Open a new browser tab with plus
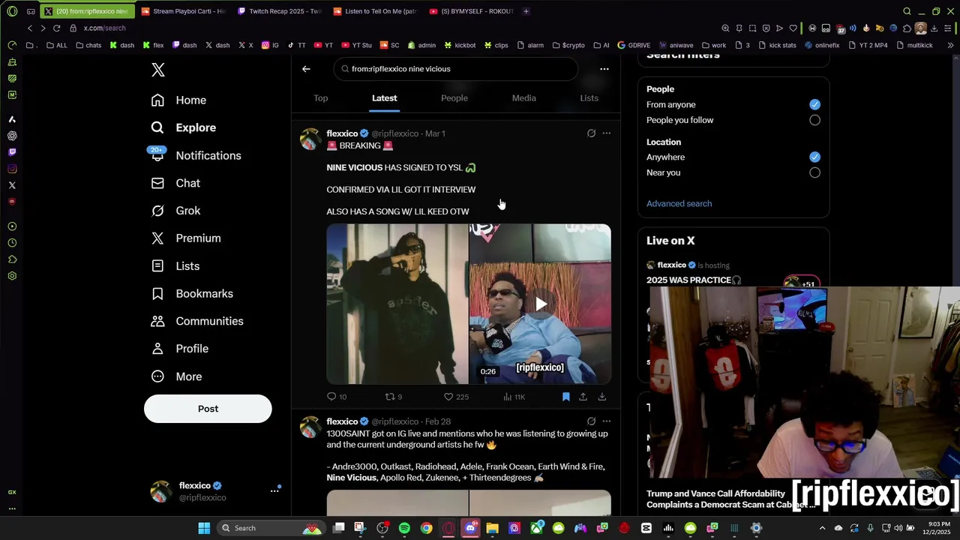 coord(526,11)
